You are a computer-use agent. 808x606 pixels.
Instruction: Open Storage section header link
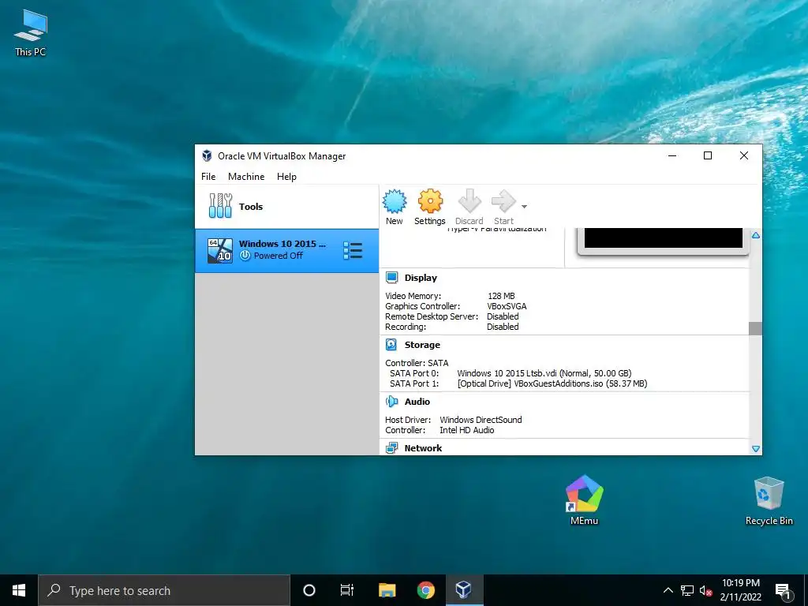pyautogui.click(x=422, y=345)
